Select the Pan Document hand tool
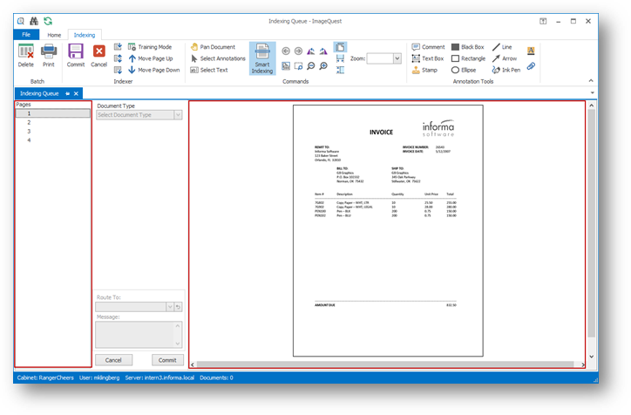The image size is (631, 415). 213,47
